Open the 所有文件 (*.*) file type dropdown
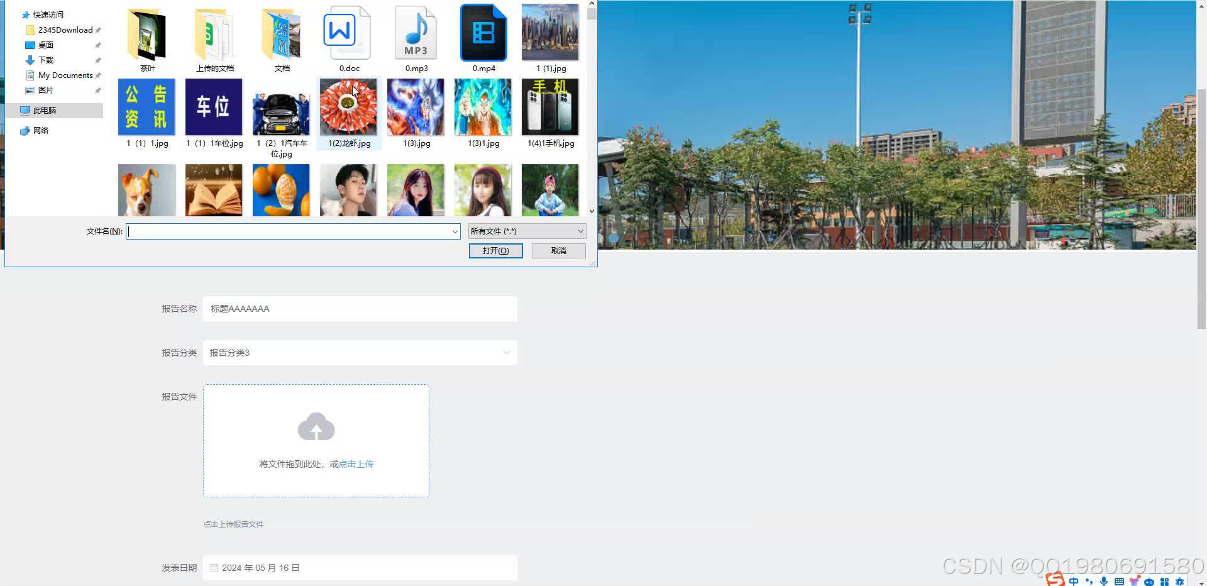Screen dimensions: 1207x586 point(527,231)
